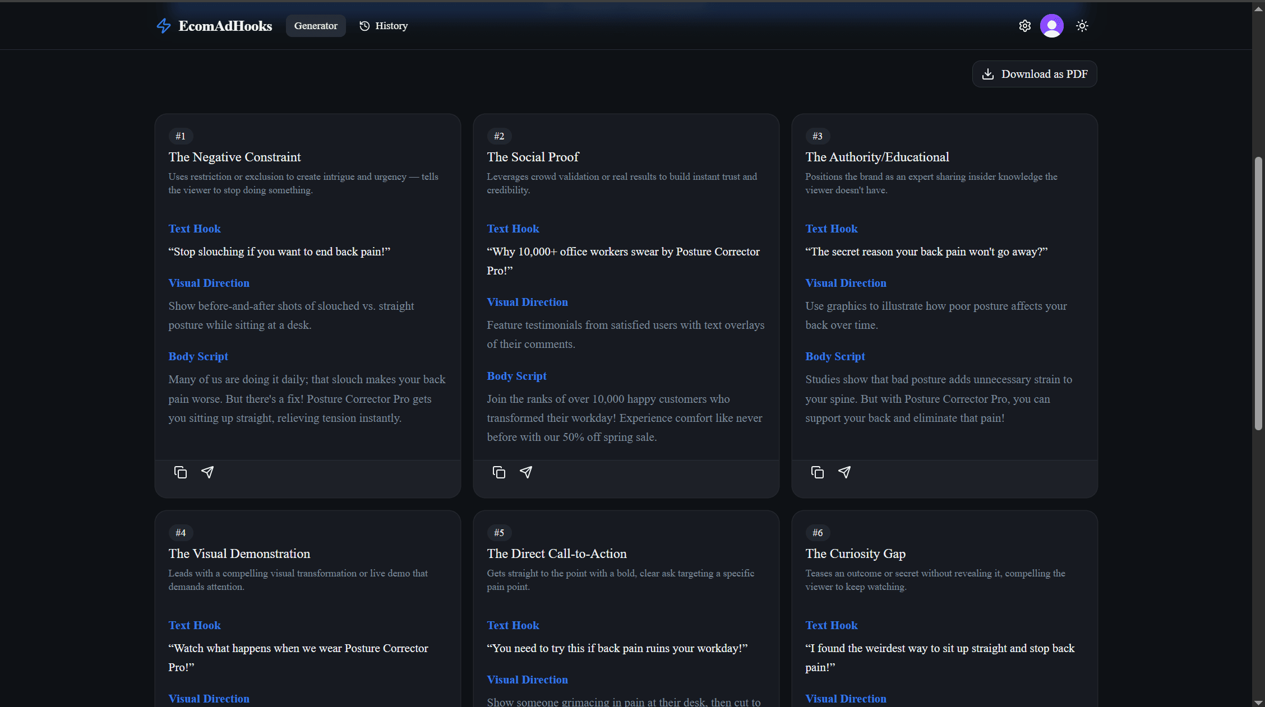Share the Negative Constraint hook card
The image size is (1265, 707).
click(x=207, y=472)
